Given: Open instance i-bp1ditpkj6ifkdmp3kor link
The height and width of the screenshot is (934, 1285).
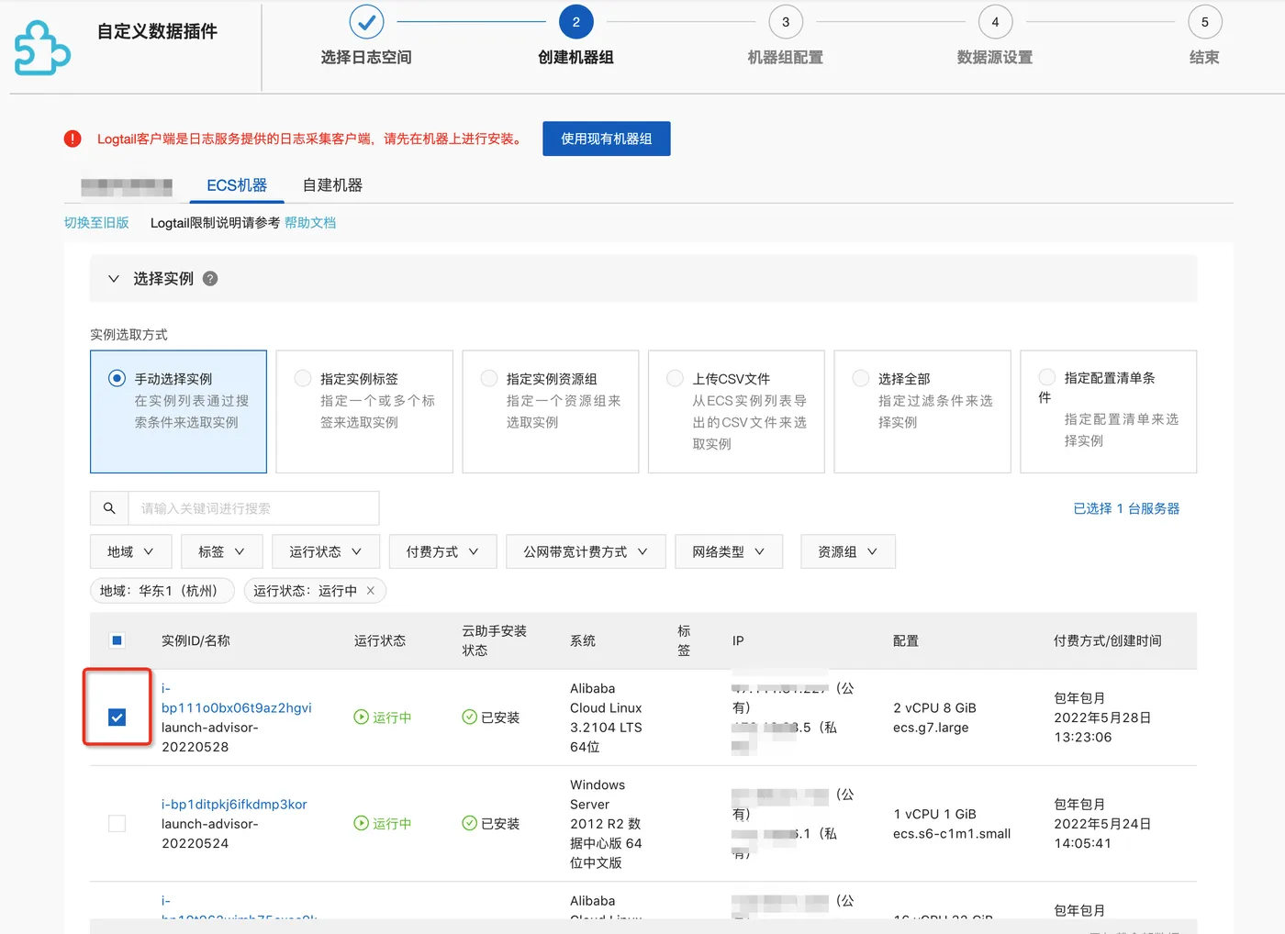Looking at the screenshot, I should point(234,805).
